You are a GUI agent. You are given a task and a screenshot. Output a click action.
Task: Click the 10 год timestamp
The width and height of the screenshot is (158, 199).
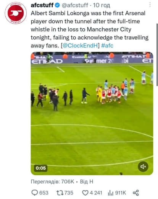(102, 5)
